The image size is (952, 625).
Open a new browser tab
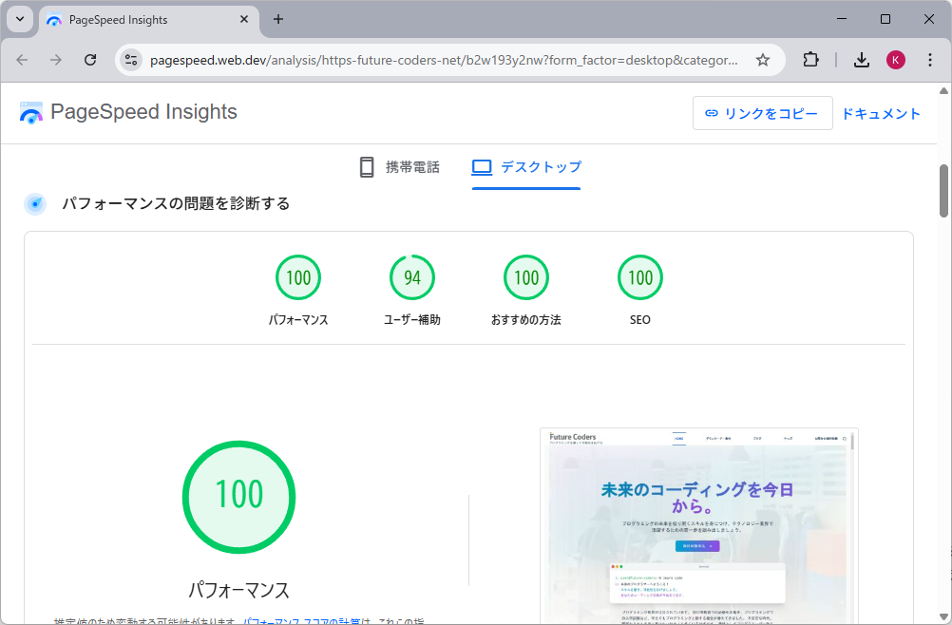[x=278, y=19]
